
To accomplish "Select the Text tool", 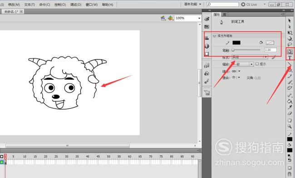I will pyautogui.click(x=290, y=57).
